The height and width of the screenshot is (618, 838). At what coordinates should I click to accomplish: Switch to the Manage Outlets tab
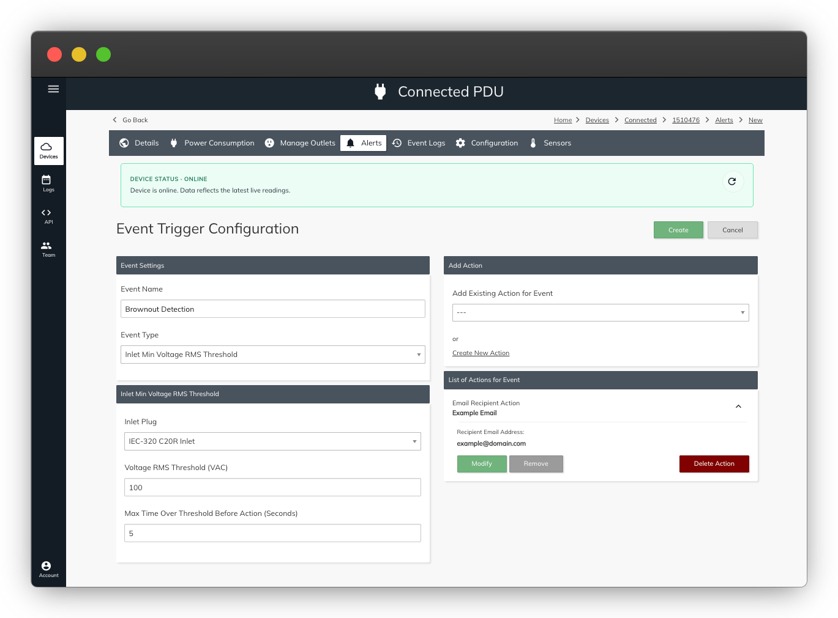300,143
